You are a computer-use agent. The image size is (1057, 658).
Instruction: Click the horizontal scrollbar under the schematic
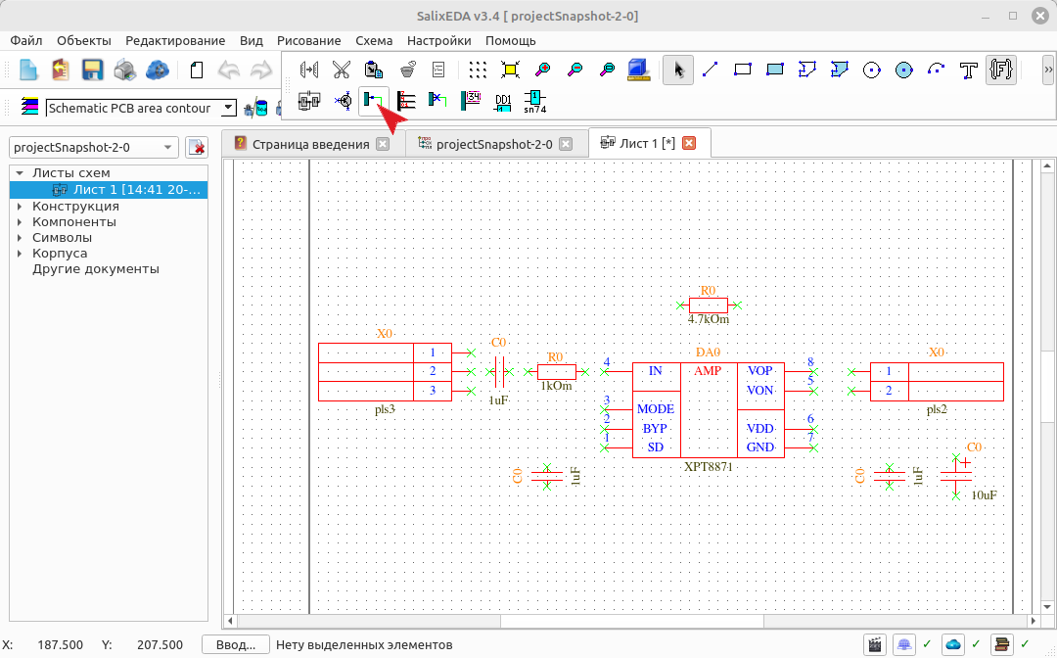631,620
